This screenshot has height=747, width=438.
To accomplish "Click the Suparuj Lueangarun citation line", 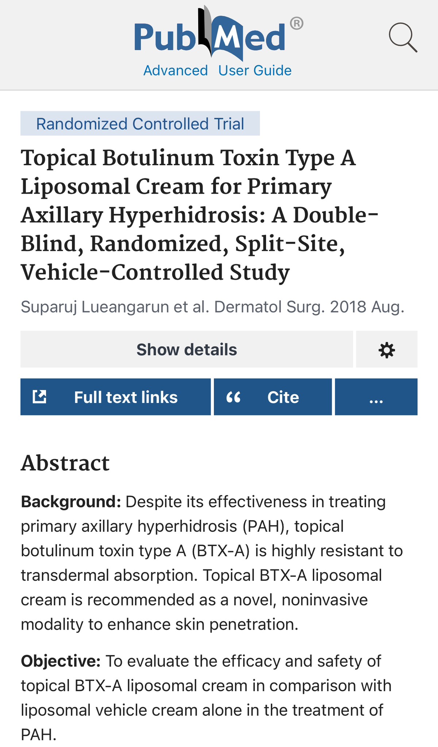I will click(212, 307).
